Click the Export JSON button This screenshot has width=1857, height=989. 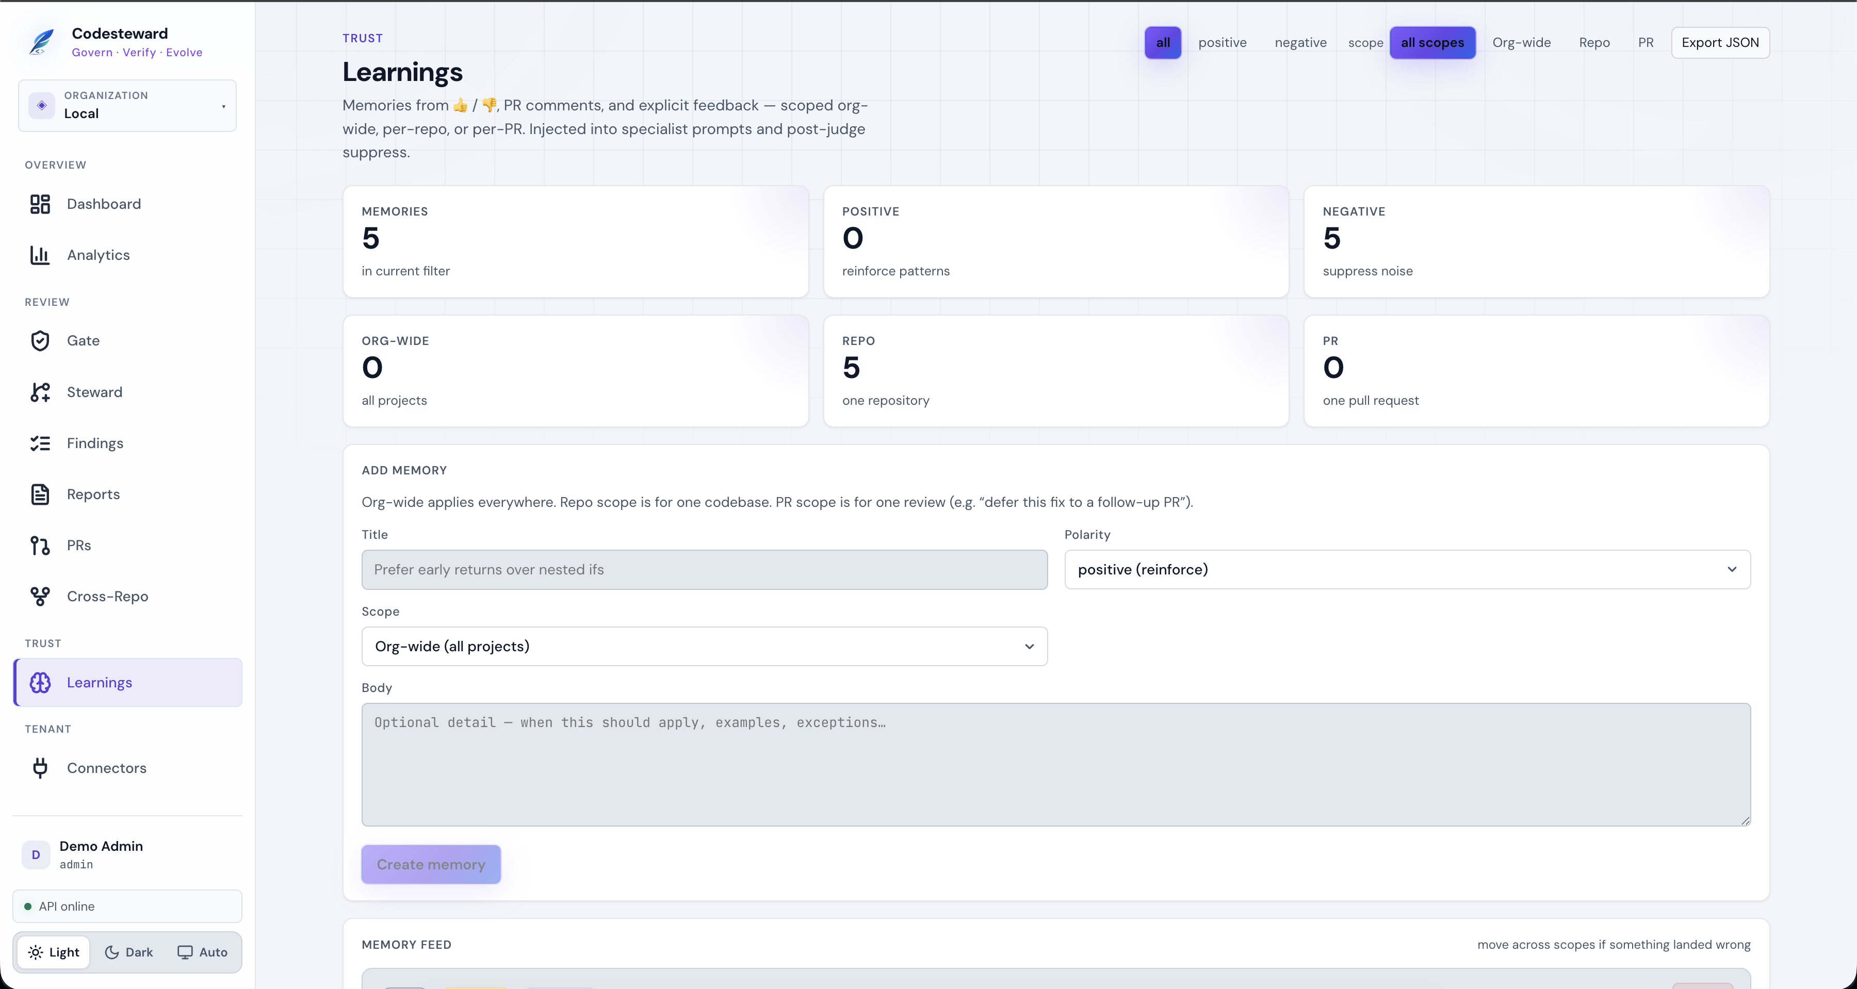tap(1720, 42)
